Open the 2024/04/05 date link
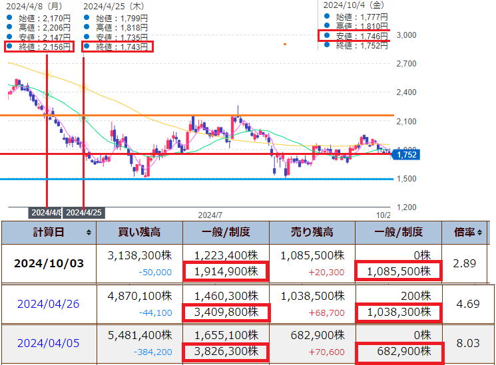This screenshot has height=365, width=496. 49,343
